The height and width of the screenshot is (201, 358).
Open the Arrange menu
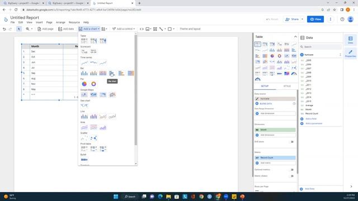coord(60,22)
